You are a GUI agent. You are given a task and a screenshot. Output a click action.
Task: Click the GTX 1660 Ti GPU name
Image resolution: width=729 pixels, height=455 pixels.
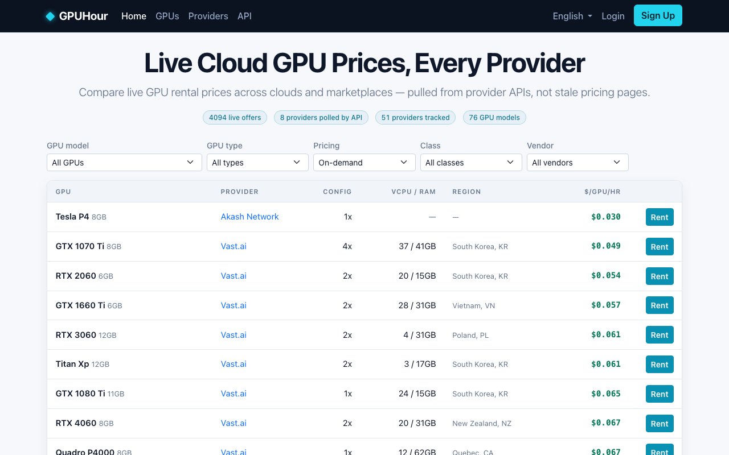[x=80, y=305]
